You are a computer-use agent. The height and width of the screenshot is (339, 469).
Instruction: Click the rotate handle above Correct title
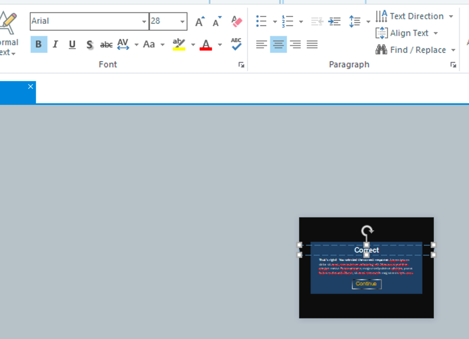(x=367, y=231)
